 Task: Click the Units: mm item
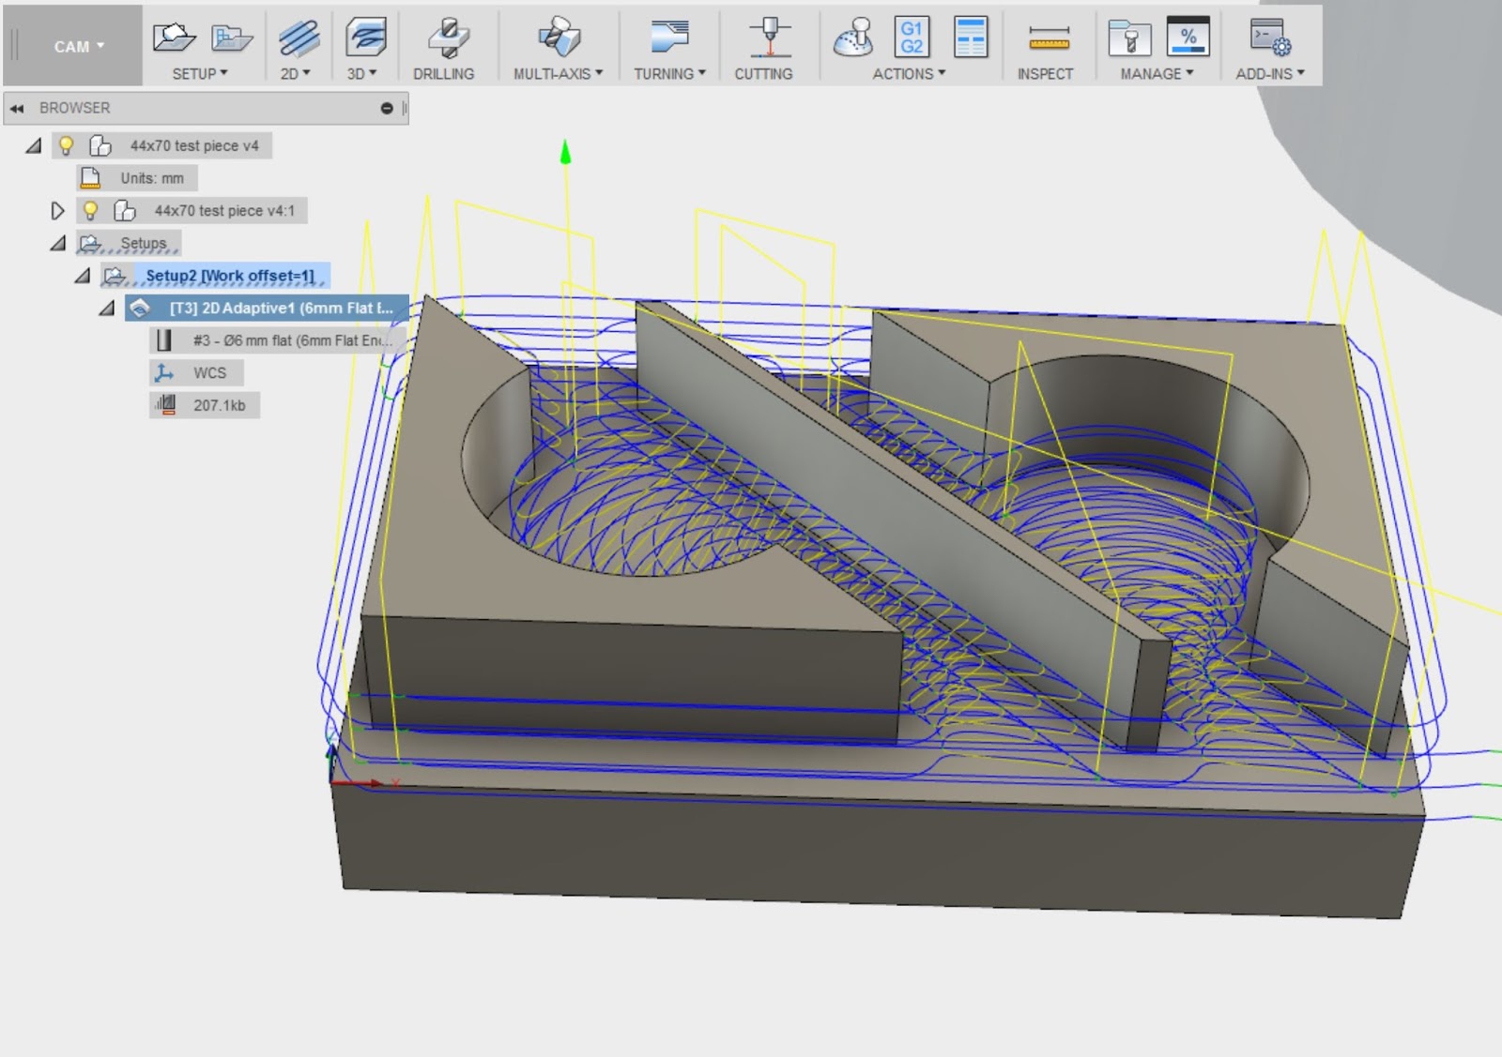point(152,177)
